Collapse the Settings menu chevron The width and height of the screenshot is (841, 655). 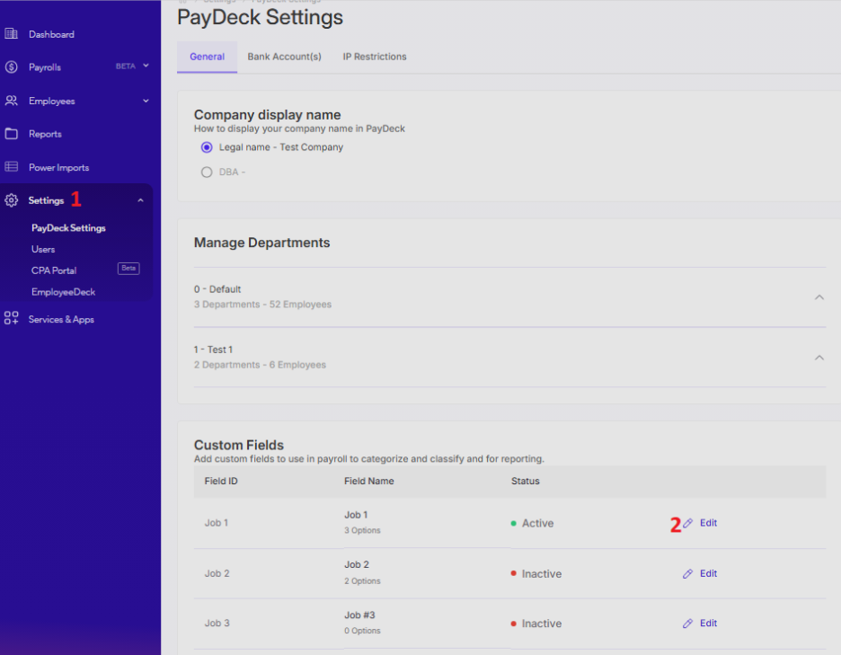click(140, 200)
